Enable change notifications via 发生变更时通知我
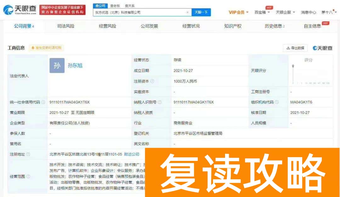The width and height of the screenshot is (340, 197). pos(47,48)
